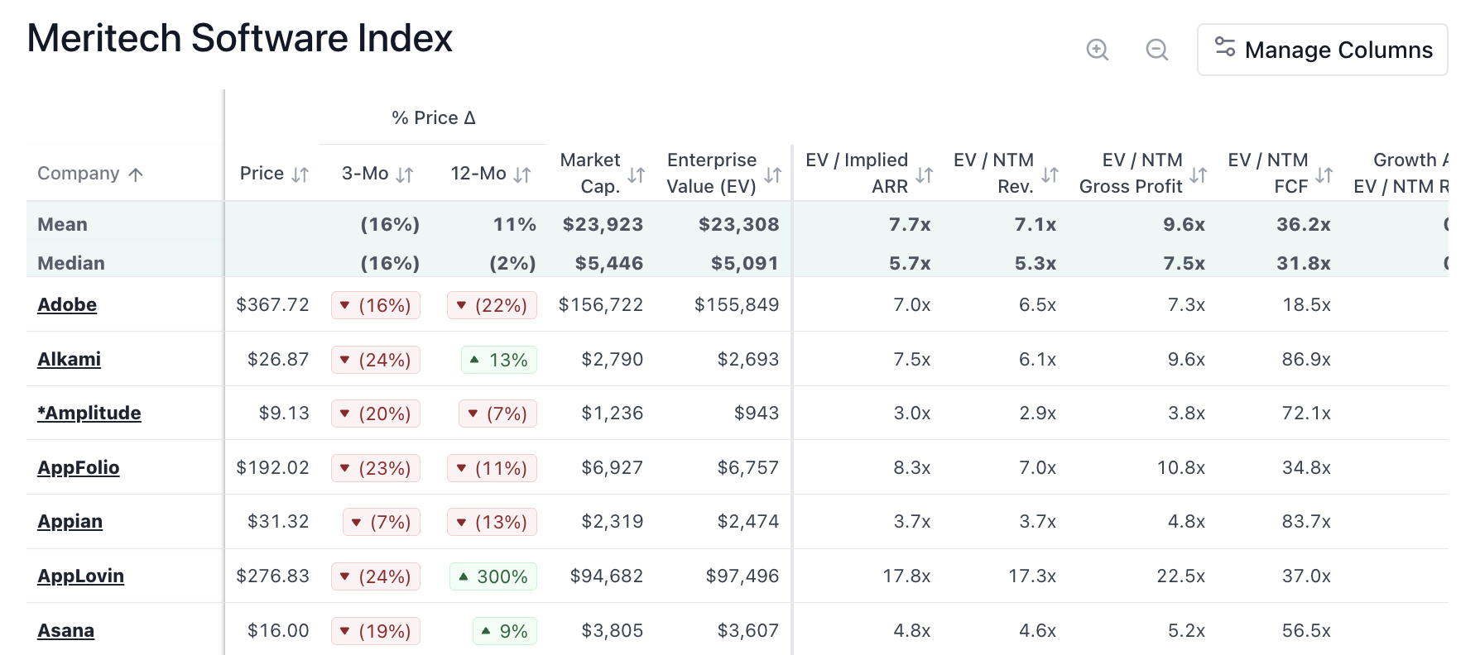The height and width of the screenshot is (655, 1480).
Task: Sort the 3-Mo price change column
Action: pyautogui.click(x=403, y=173)
